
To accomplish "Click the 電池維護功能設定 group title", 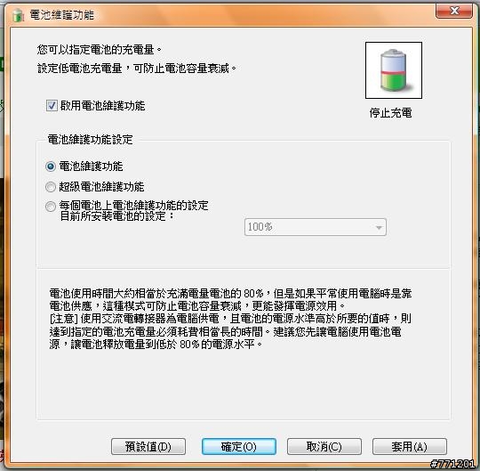I will tap(90, 140).
